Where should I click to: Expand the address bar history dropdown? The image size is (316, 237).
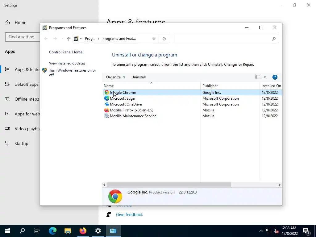point(154,39)
